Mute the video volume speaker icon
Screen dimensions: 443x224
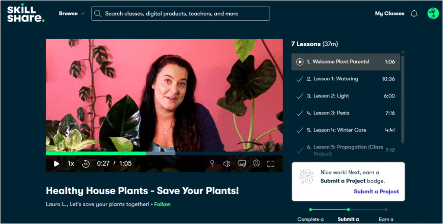[226, 164]
